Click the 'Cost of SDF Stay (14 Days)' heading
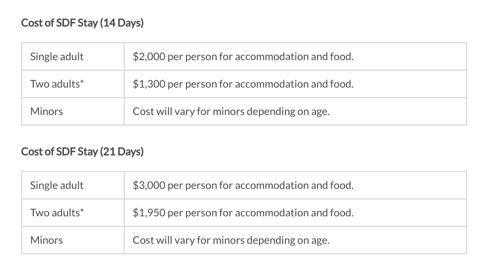Viewport: 484px width, 267px height. tap(82, 23)
